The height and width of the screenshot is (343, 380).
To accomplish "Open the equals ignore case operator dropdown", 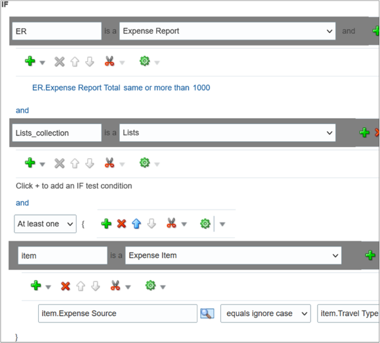I will 265,313.
